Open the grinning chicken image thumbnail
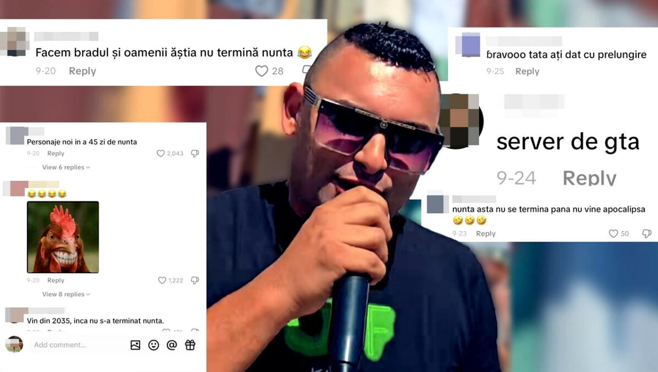 pyautogui.click(x=63, y=237)
